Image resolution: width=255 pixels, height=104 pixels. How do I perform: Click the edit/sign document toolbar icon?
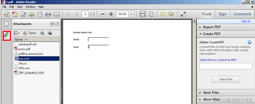pos(24,14)
